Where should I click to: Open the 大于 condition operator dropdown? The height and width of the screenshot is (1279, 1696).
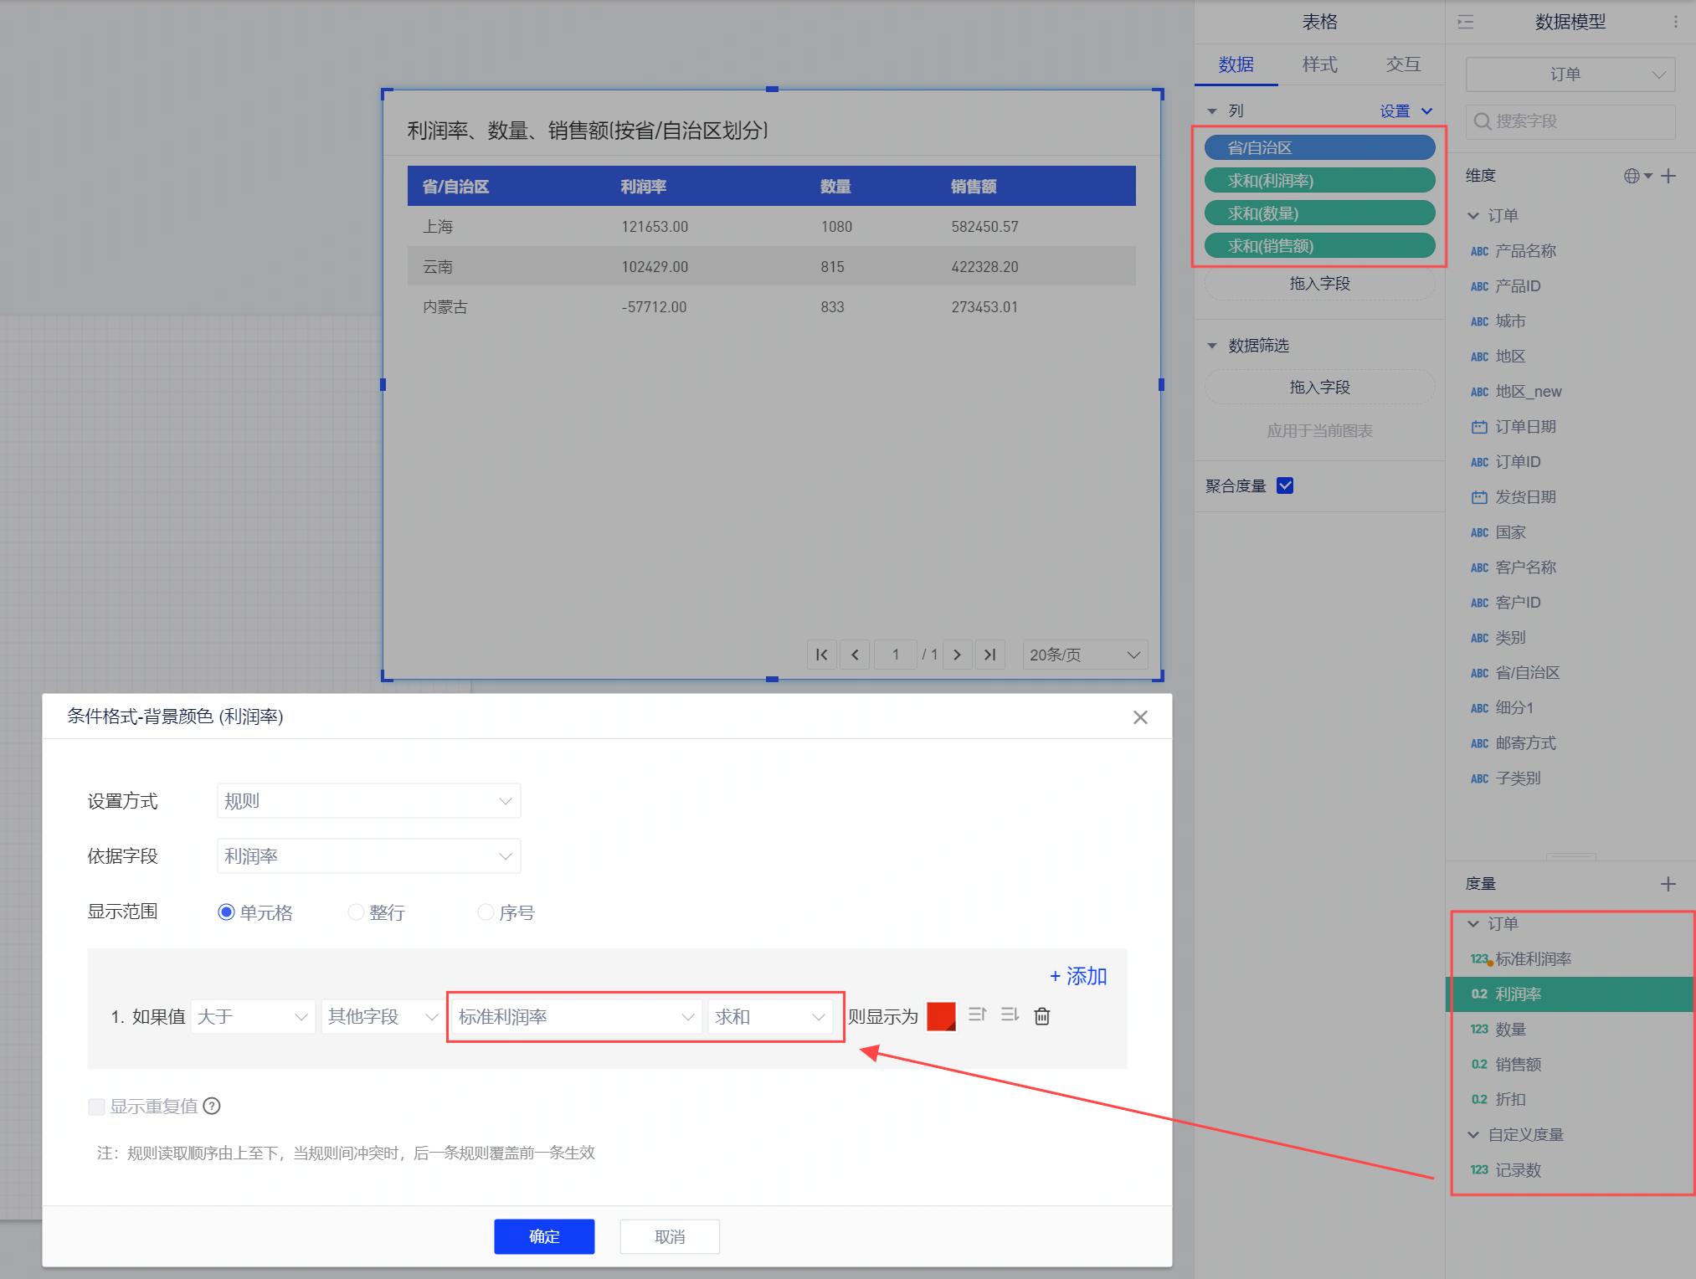click(253, 1016)
